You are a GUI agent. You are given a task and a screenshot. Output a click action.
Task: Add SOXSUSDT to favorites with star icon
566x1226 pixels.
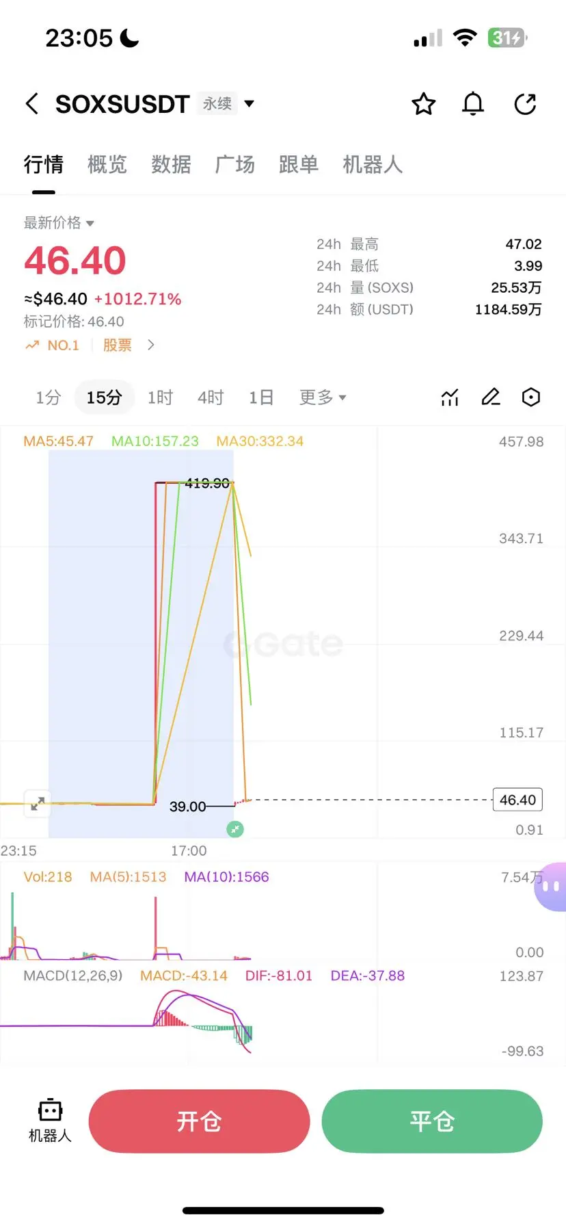pyautogui.click(x=424, y=104)
